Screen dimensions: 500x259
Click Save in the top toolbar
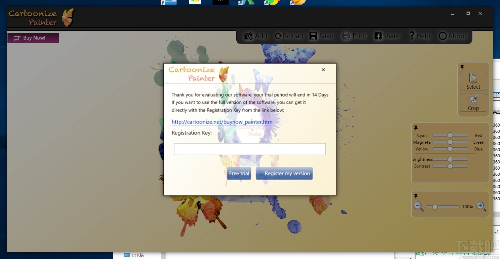click(x=321, y=36)
